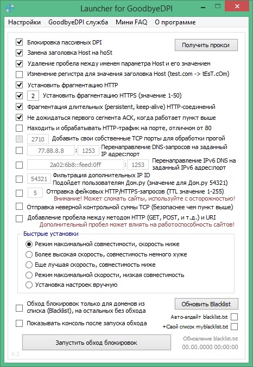Select Более высокая скорость radio option

(x=29, y=254)
